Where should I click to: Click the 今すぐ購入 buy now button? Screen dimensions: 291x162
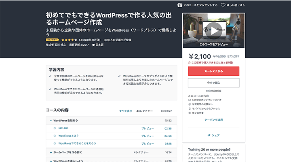[x=214, y=83]
